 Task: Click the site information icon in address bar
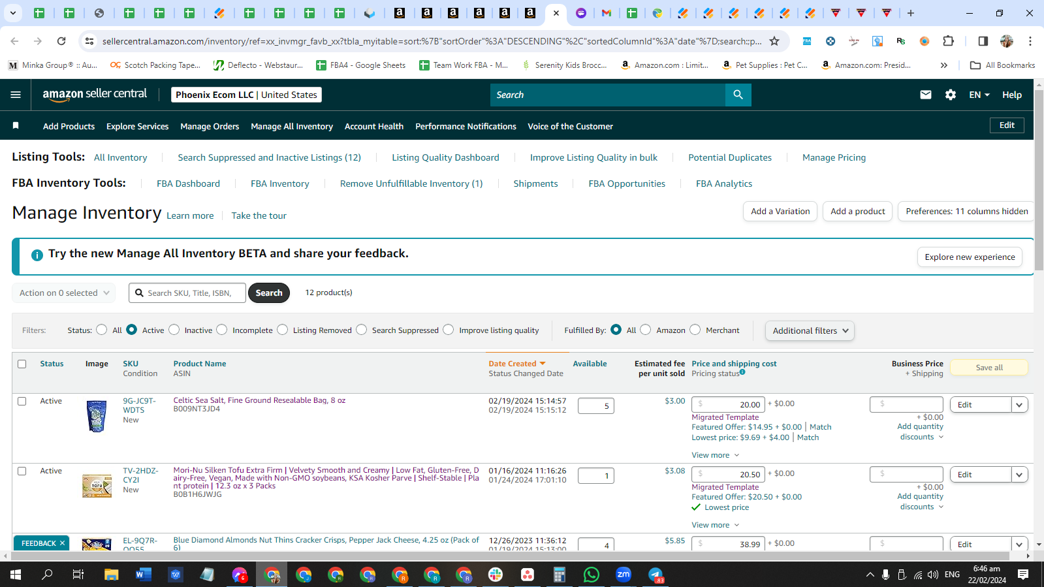[89, 41]
